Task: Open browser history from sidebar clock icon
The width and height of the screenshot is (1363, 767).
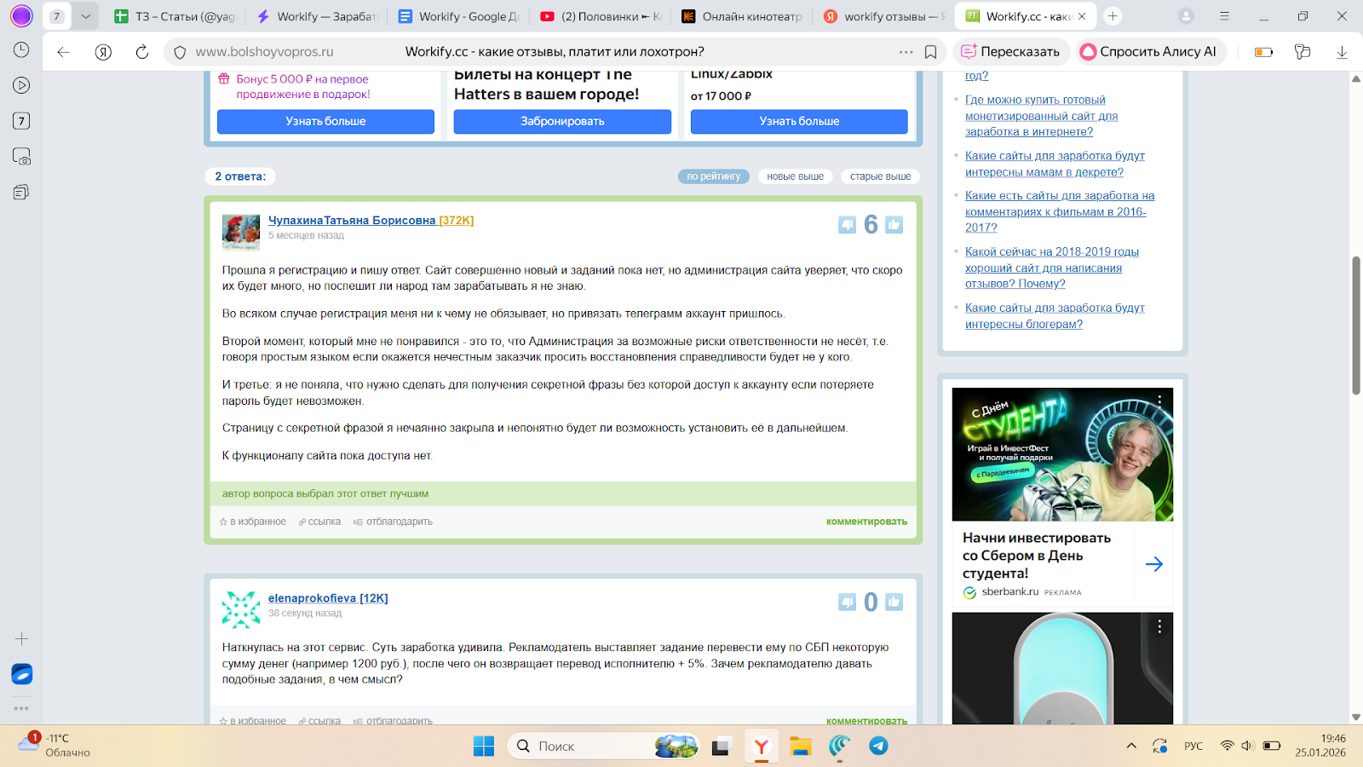Action: [21, 50]
